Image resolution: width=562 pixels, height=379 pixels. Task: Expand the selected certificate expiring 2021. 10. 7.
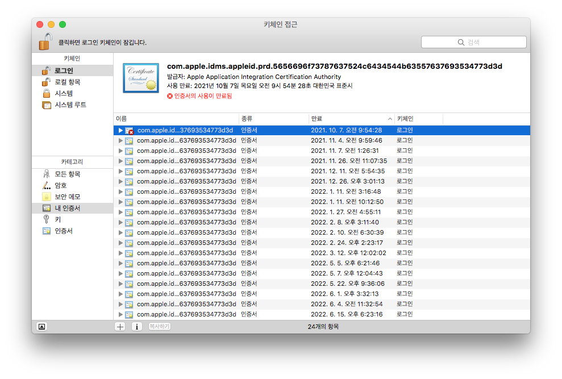click(x=121, y=131)
